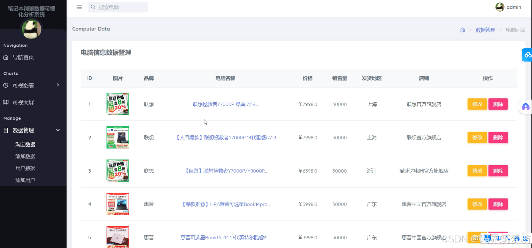Click the blue cloud floating widget icon
The image size is (532, 248).
click(x=527, y=55)
